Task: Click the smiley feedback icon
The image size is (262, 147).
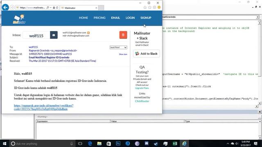Action: click(x=159, y=7)
